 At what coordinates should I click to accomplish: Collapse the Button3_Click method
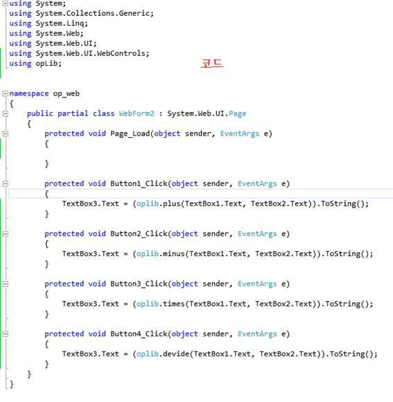coord(5,284)
